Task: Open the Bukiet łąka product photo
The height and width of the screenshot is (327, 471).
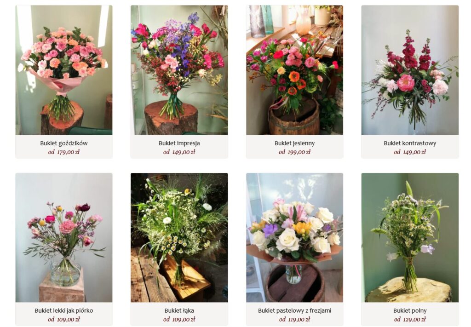Action: pos(179,237)
